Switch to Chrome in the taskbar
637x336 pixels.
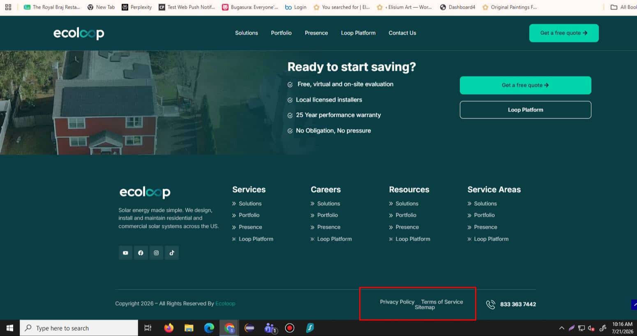[229, 328]
